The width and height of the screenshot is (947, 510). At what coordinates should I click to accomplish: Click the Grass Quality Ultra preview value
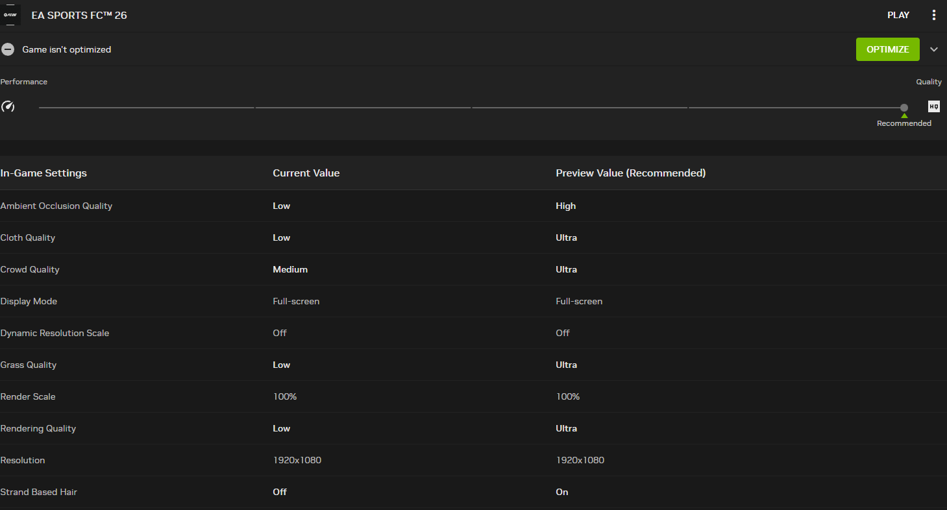(566, 365)
